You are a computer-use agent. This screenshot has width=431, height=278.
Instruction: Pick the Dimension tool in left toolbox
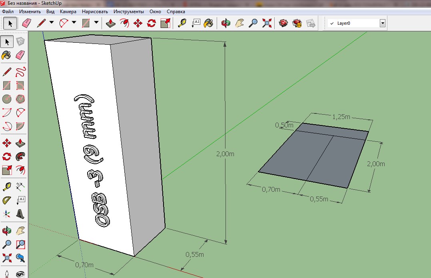tap(20, 187)
